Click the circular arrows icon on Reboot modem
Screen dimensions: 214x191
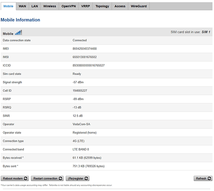[x=26, y=178]
